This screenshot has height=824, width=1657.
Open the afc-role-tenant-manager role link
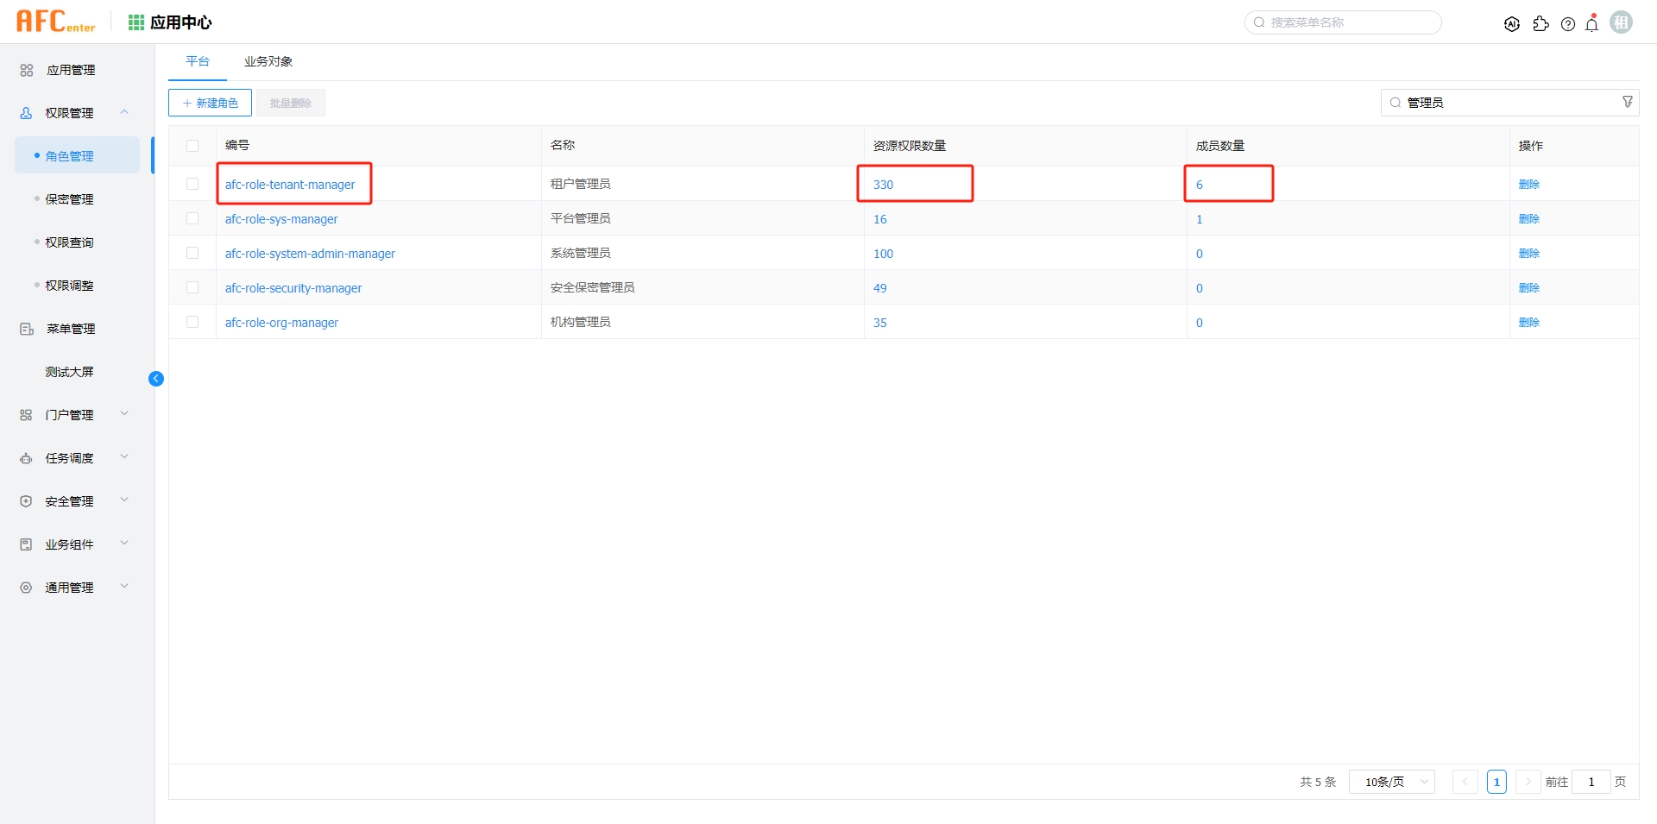289,184
